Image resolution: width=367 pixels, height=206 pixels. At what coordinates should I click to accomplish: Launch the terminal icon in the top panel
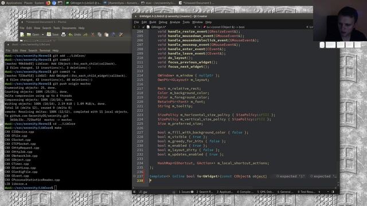[60, 3]
